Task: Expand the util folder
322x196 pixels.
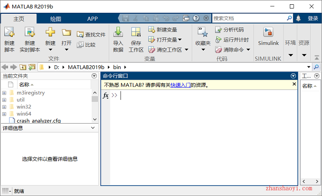Action: click(x=4, y=100)
